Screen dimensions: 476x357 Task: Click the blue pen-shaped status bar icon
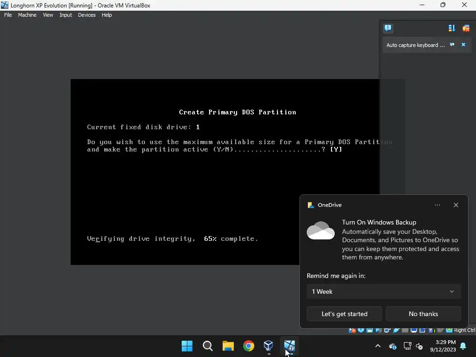[396, 331]
